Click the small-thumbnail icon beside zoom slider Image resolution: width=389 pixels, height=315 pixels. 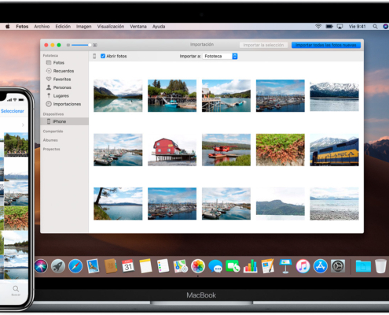coord(68,45)
